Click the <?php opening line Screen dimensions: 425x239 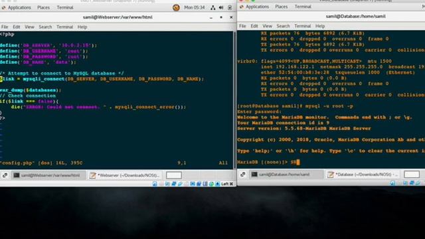7,34
